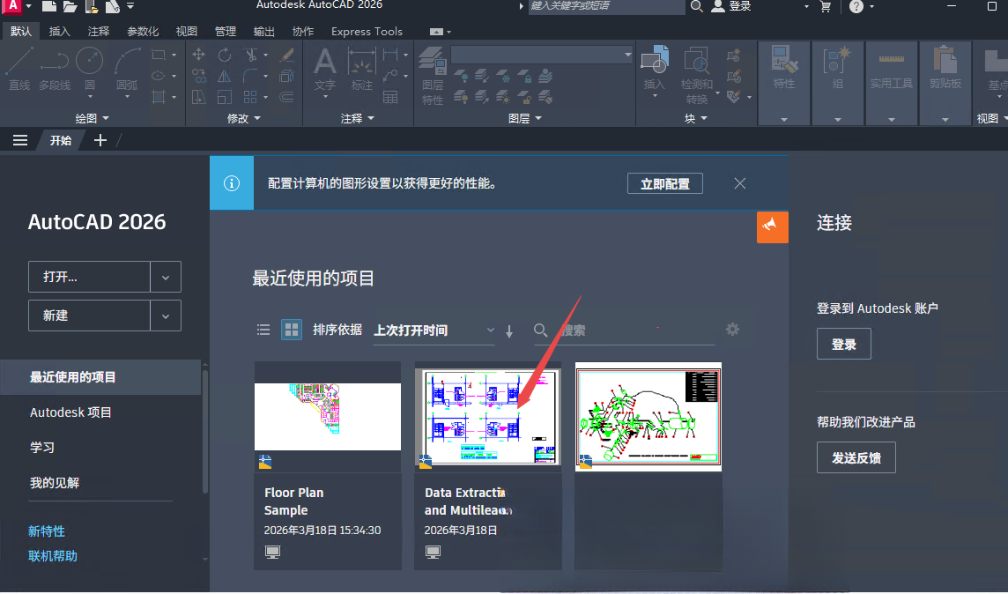The image size is (1008, 594).
Task: Open the Clipboard (剪贴板) panel
Action: [x=945, y=84]
